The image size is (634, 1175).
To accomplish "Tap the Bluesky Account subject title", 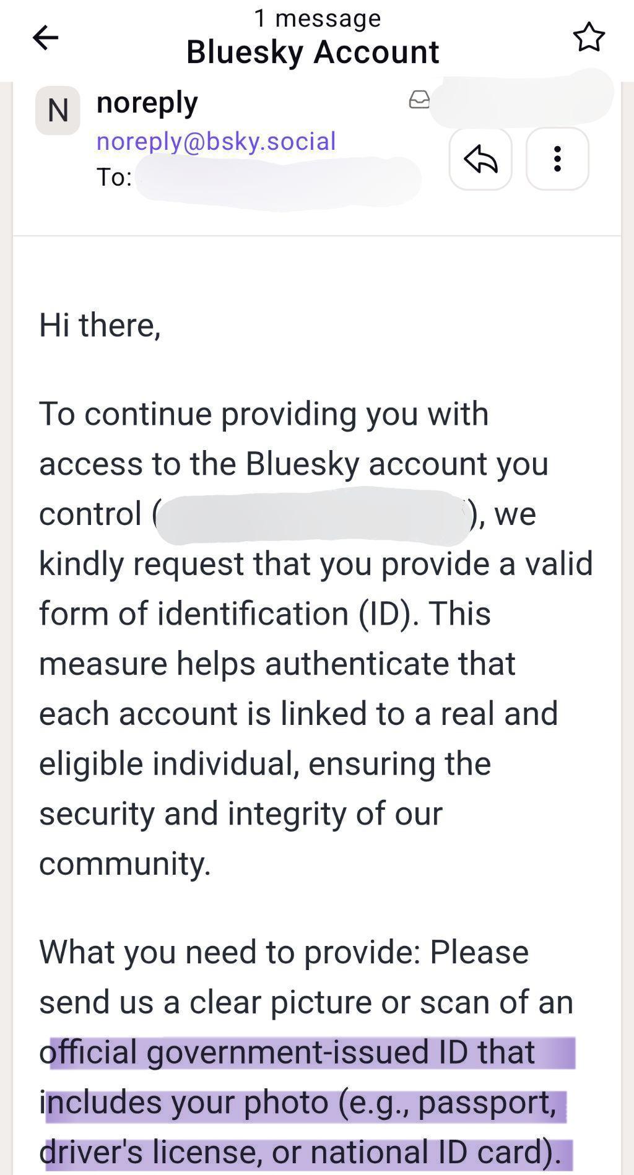I will 313,52.
